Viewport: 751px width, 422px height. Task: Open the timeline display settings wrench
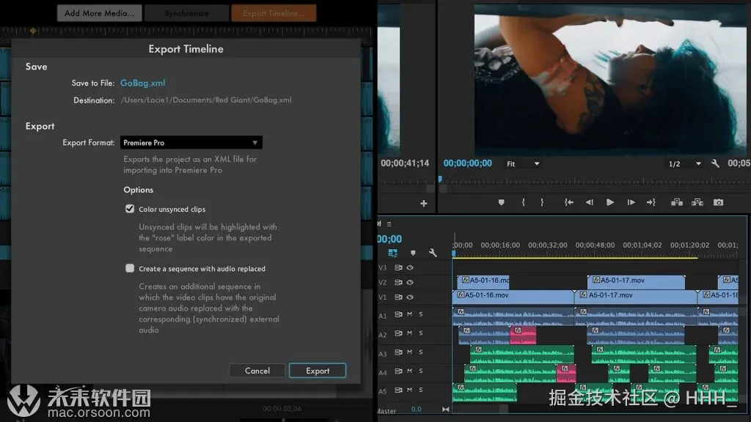point(433,253)
